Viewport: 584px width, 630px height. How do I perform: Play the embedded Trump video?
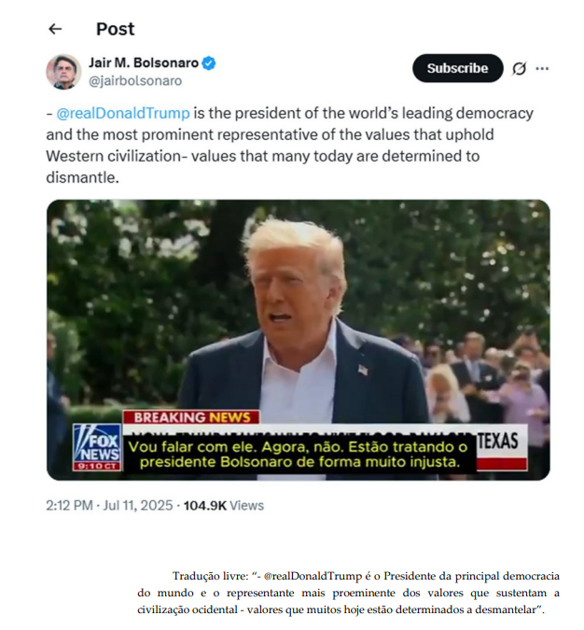pyautogui.click(x=299, y=340)
